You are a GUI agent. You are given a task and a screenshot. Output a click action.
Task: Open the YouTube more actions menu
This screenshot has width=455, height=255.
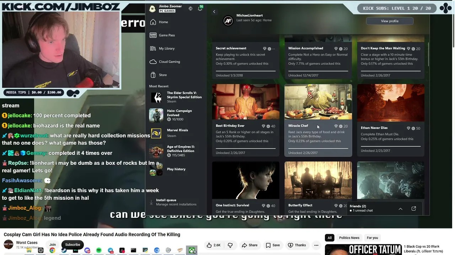click(316, 245)
